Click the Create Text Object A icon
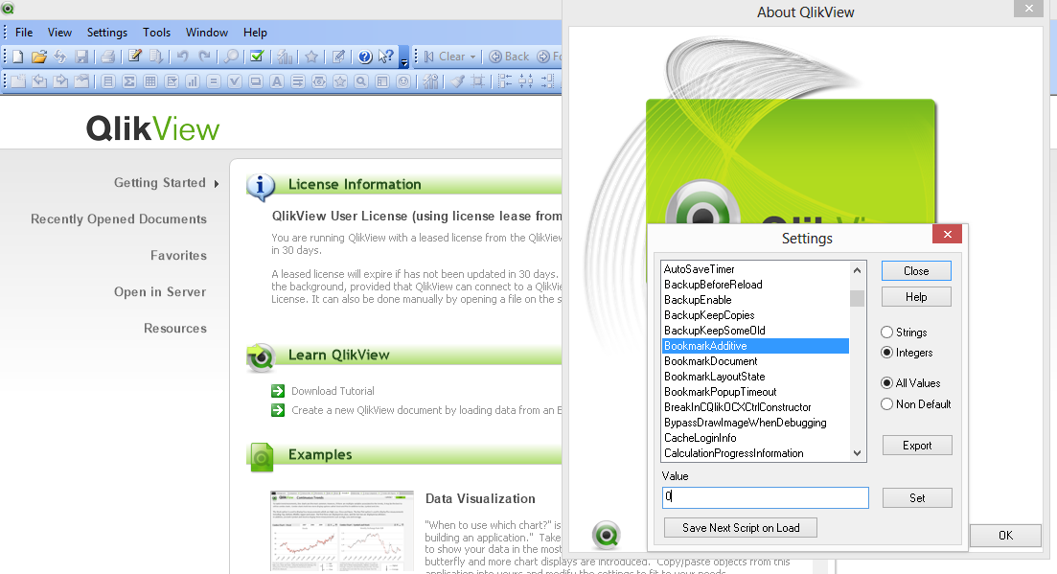Viewport: 1057px width, 574px height. point(277,81)
